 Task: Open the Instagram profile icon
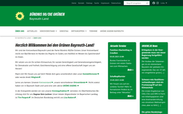[158, 3]
